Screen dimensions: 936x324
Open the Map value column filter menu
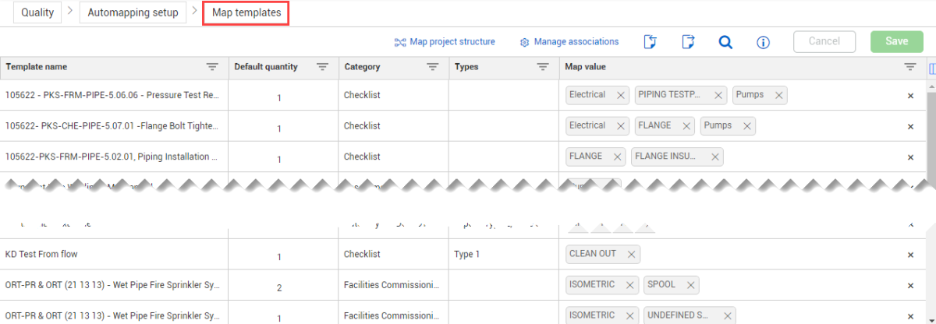pos(910,68)
